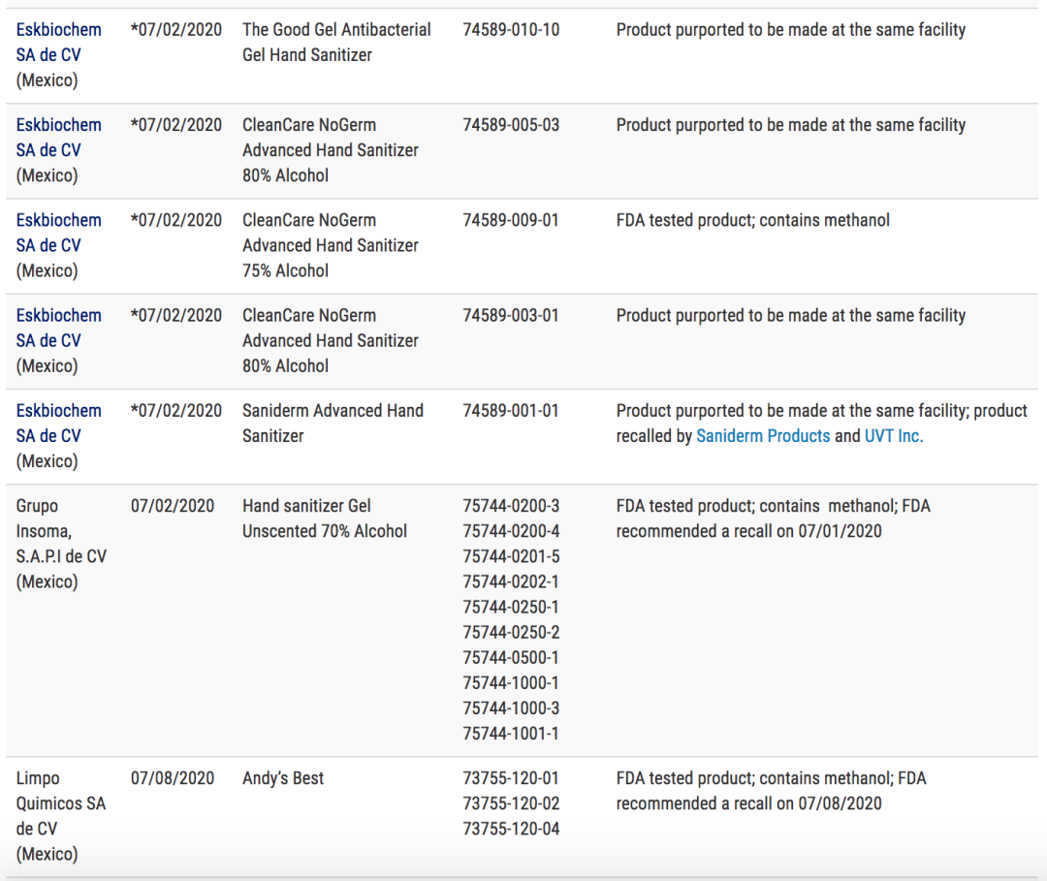This screenshot has width=1047, height=881.
Task: Follow the Saniderm Products recall link
Action: [763, 436]
